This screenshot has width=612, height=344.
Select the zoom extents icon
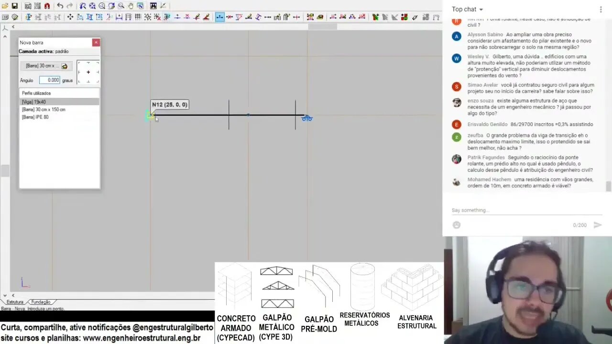click(x=92, y=6)
